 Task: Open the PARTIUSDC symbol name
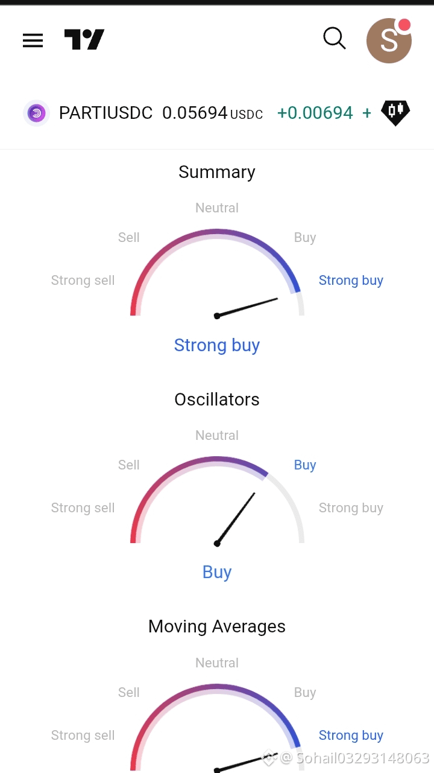106,113
